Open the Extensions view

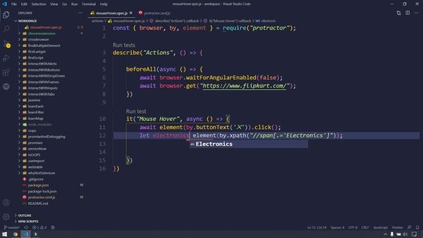tap(6, 72)
